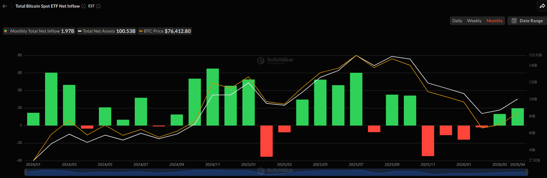547x178 pixels.
Task: Click the EST timezone label
Action: pyautogui.click(x=91, y=6)
